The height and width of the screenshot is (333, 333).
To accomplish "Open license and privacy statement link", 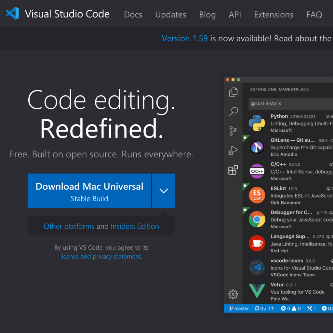I will [x=101, y=256].
